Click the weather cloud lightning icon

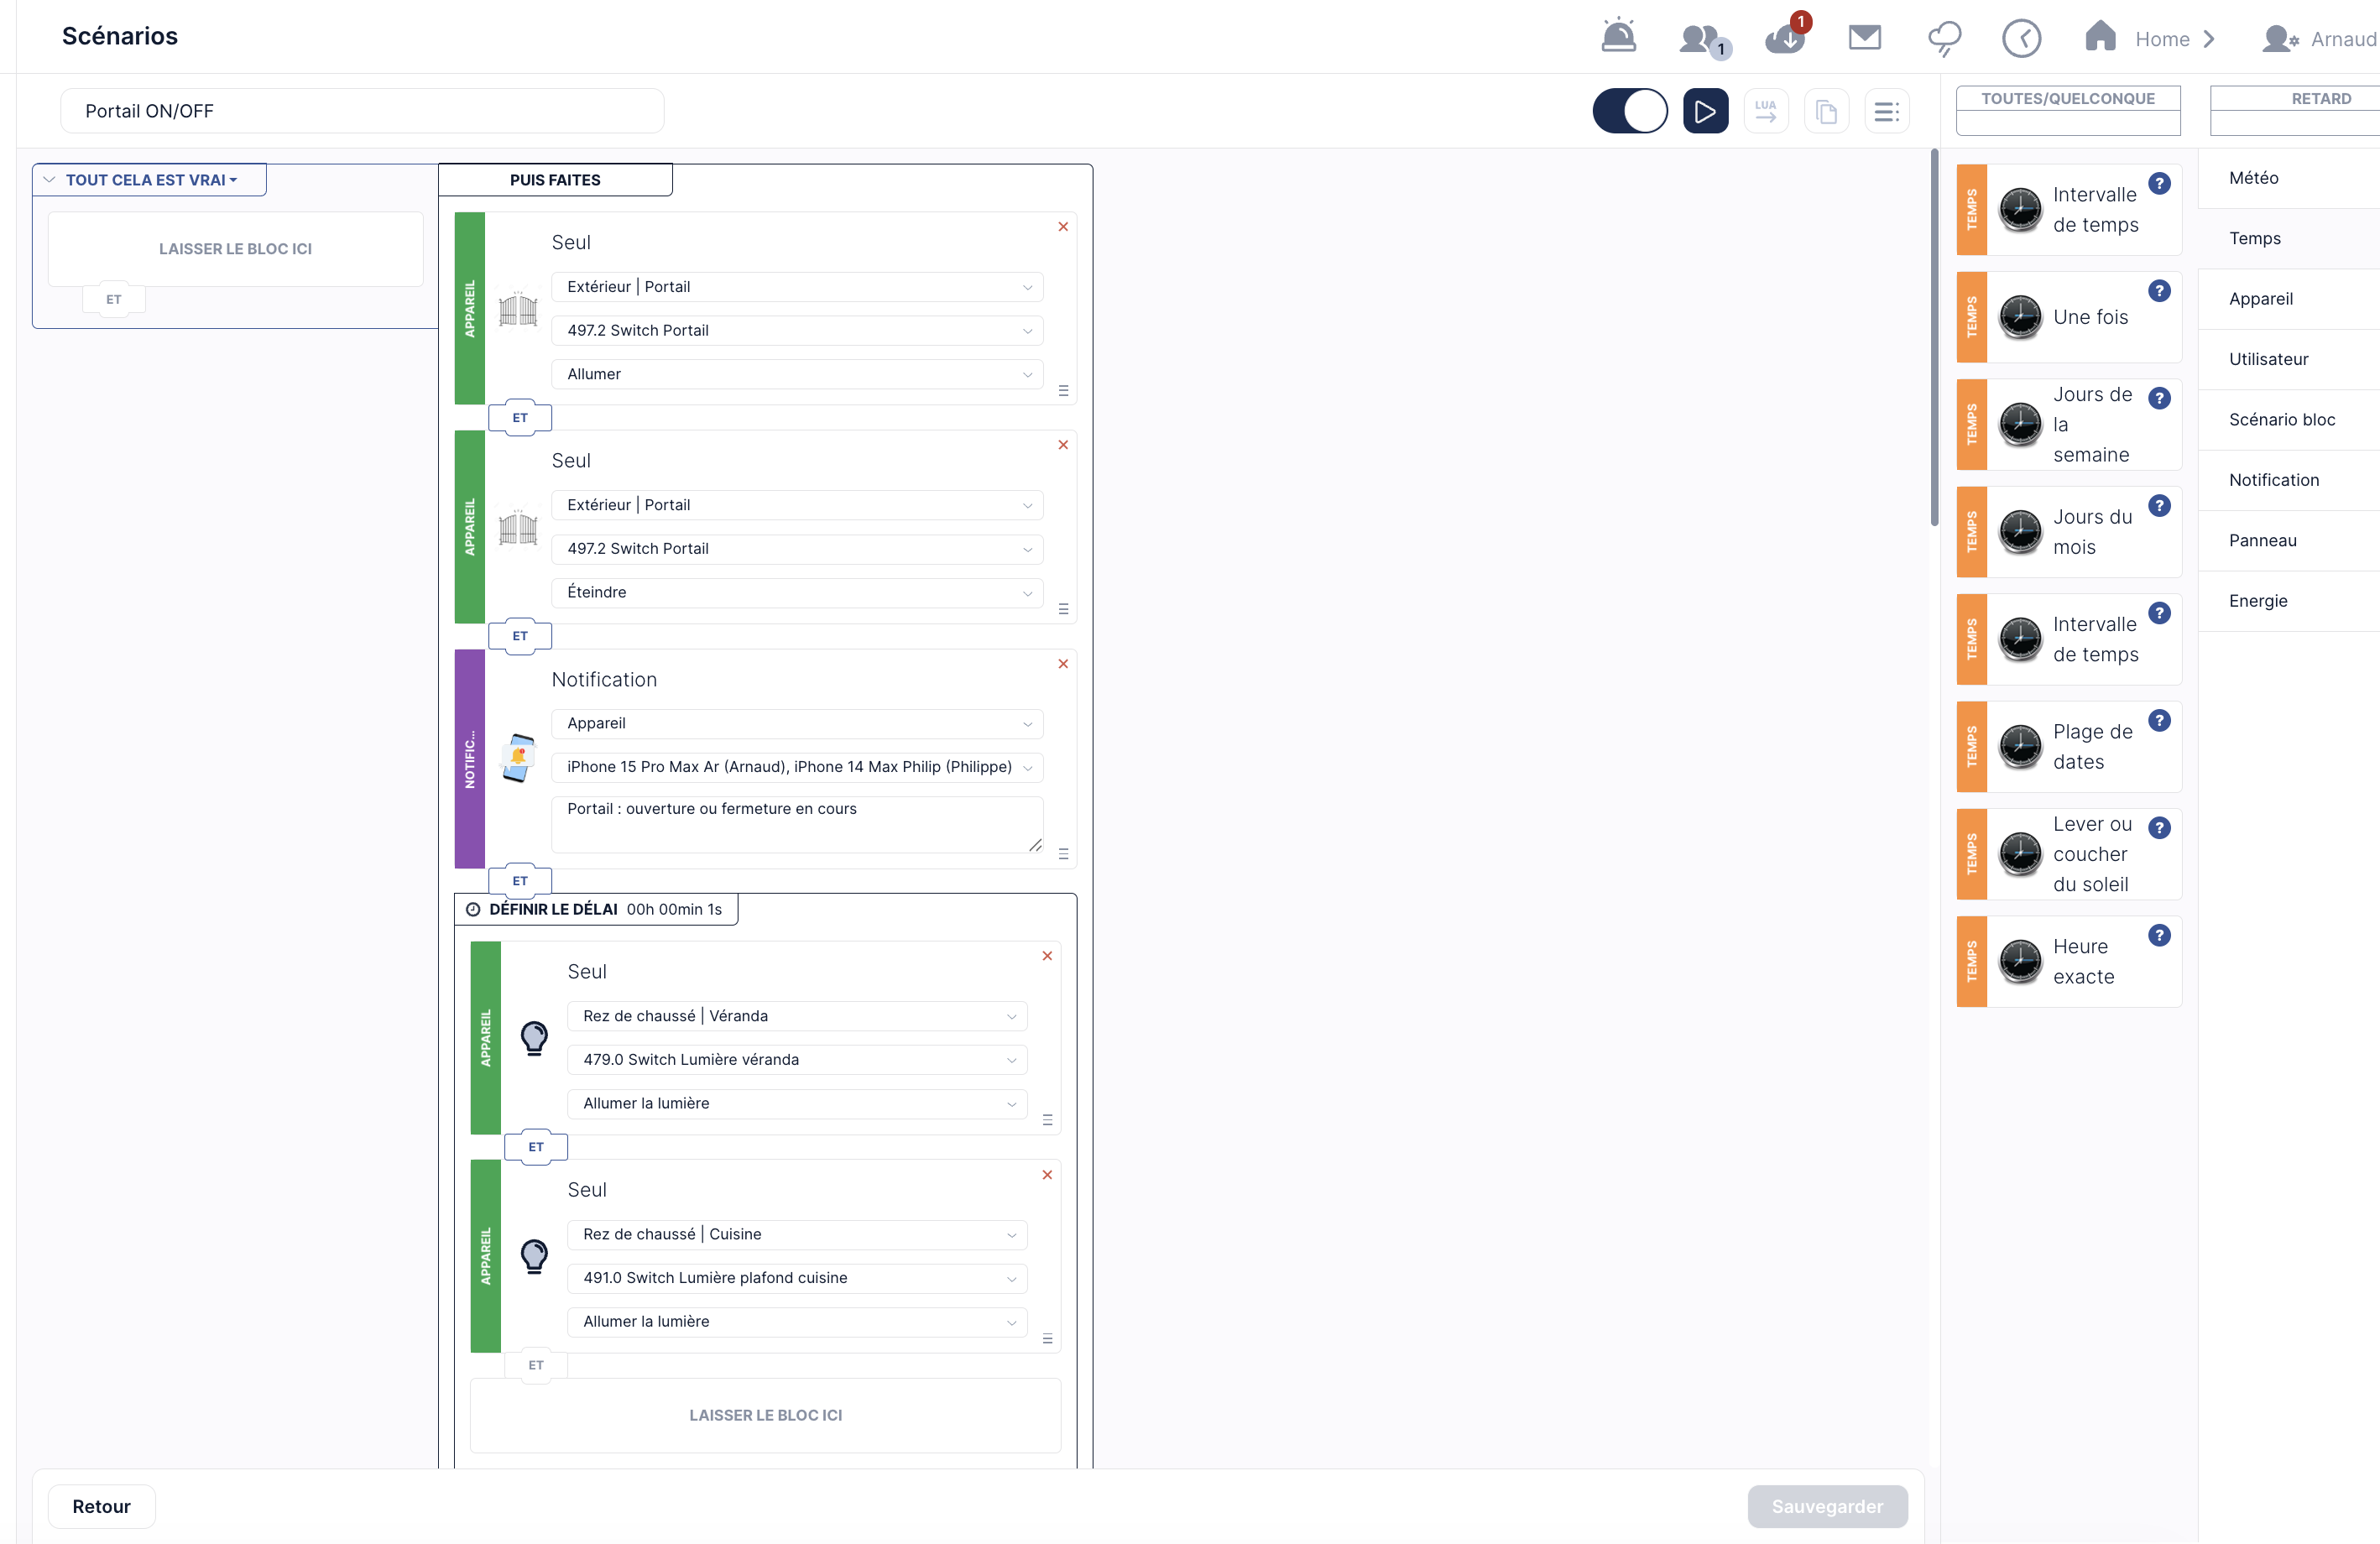(x=1944, y=38)
